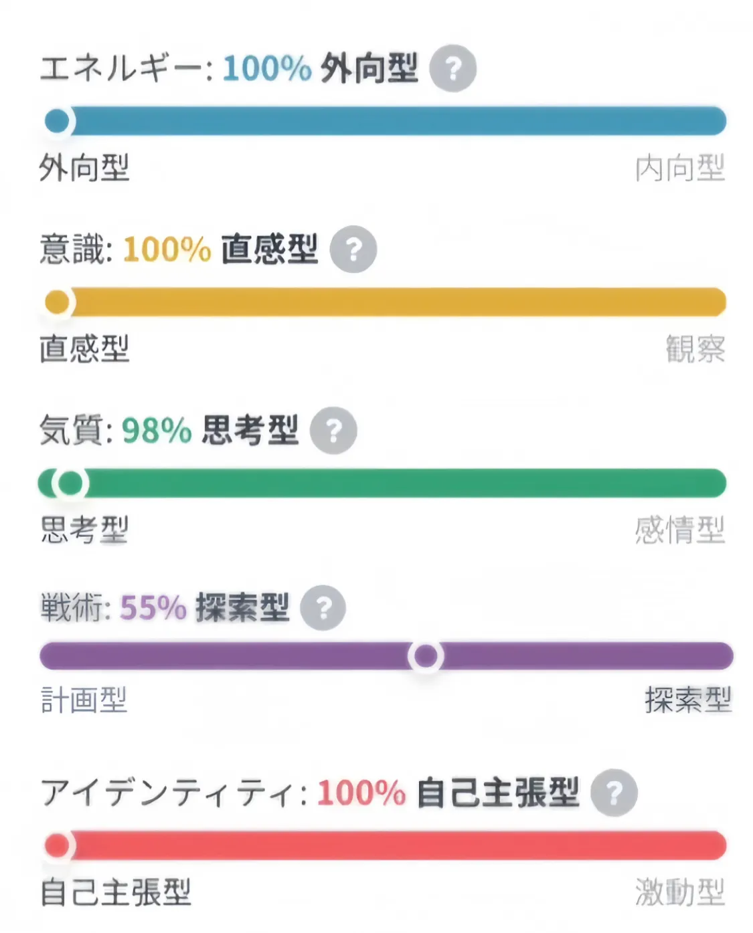Click the 気質: 98% heading text

tap(116, 430)
